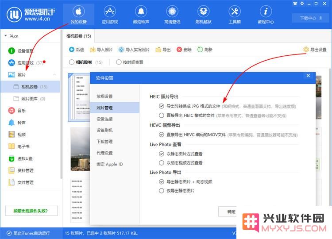Open the 下载中心 download center

pyautogui.click(x=311, y=18)
